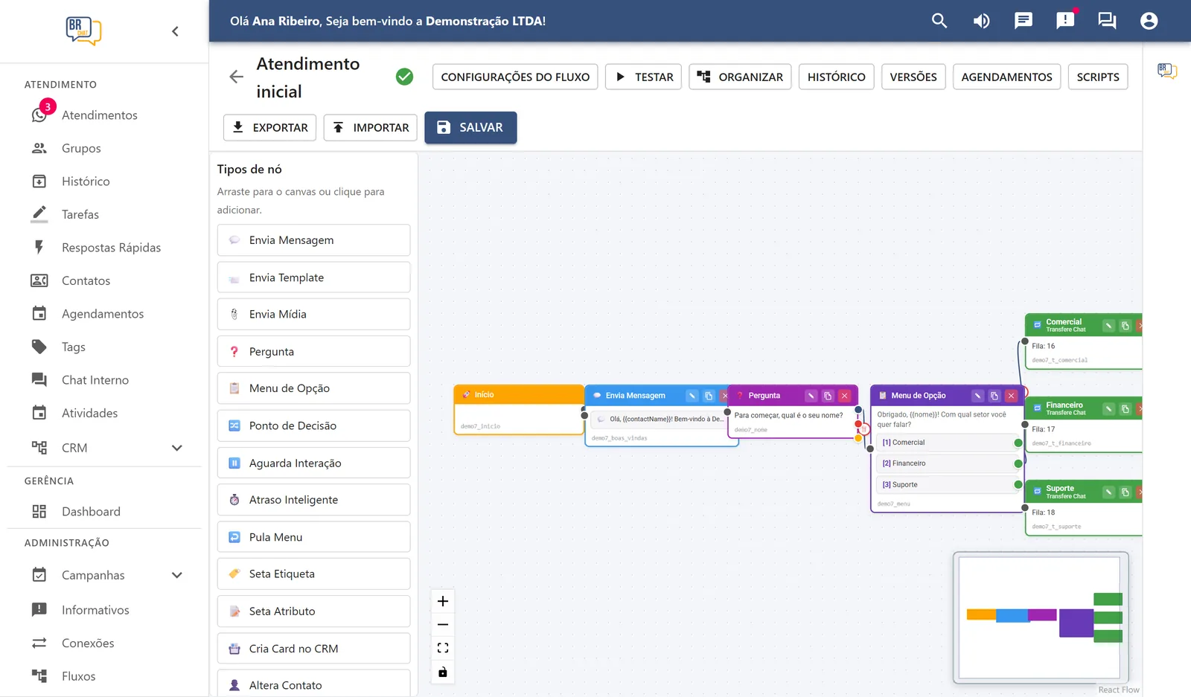Open the user account profile icon

coord(1149,21)
